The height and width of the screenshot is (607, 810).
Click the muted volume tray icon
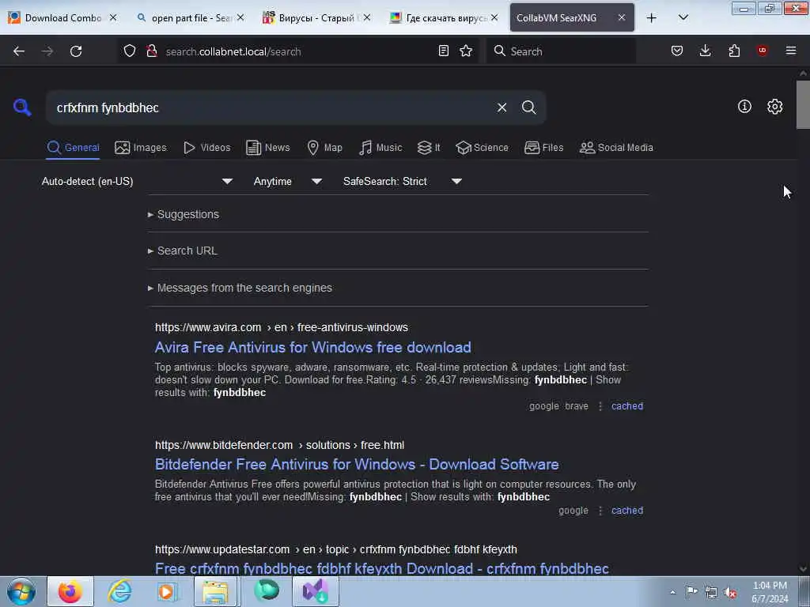[x=730, y=592]
